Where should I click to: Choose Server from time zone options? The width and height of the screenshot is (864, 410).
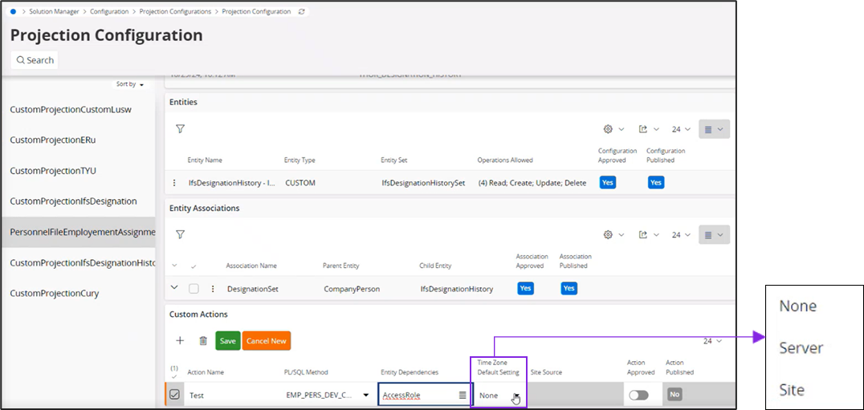pos(801,348)
